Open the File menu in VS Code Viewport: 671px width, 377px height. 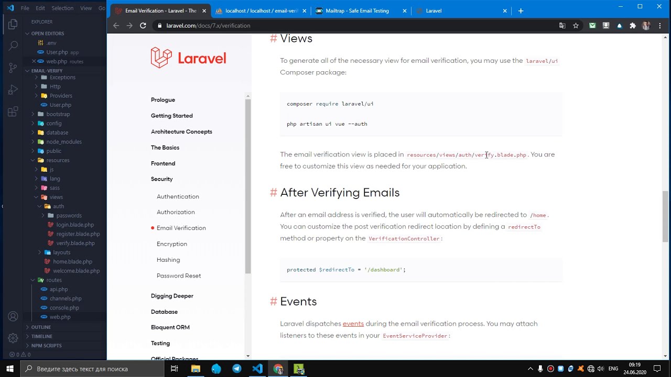click(25, 8)
